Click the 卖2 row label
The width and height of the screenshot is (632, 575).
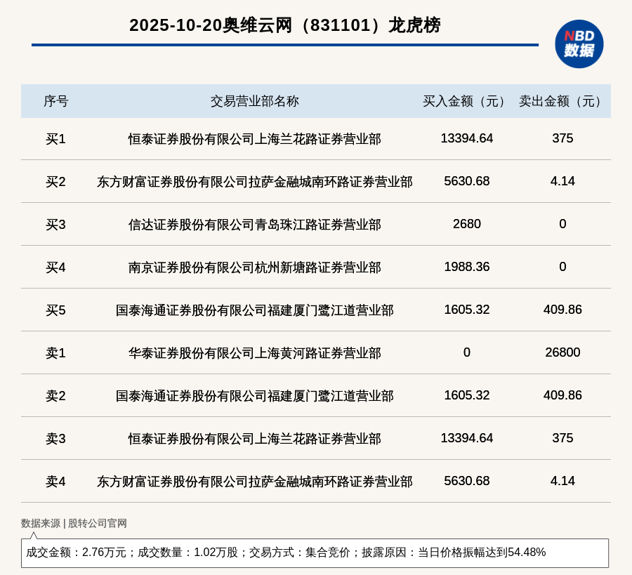(x=55, y=396)
